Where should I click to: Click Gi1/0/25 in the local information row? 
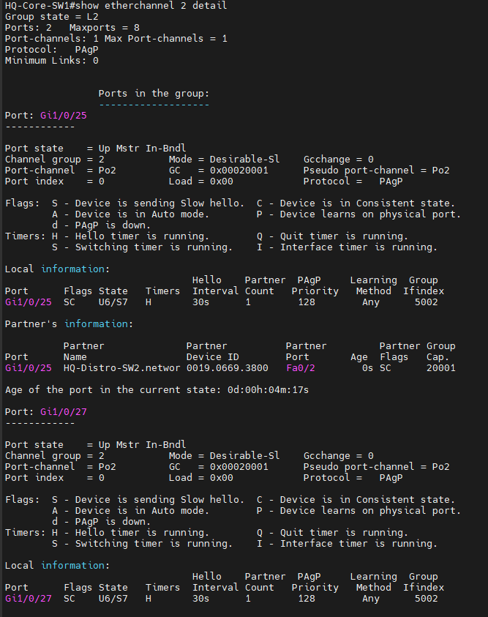[29, 302]
